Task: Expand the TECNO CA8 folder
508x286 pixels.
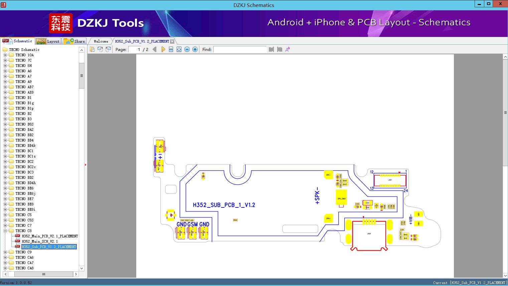Action: 5,268
